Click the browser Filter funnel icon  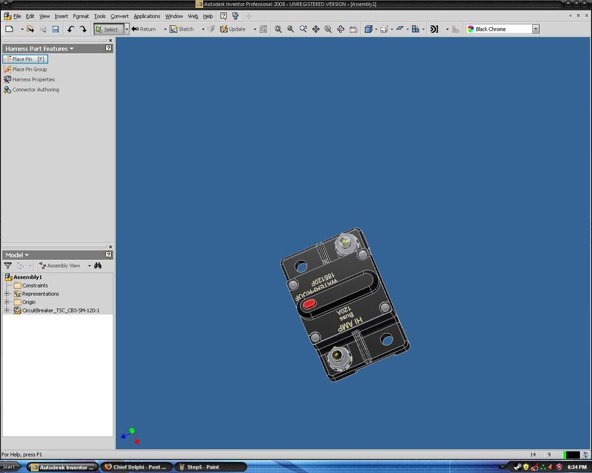pos(8,266)
